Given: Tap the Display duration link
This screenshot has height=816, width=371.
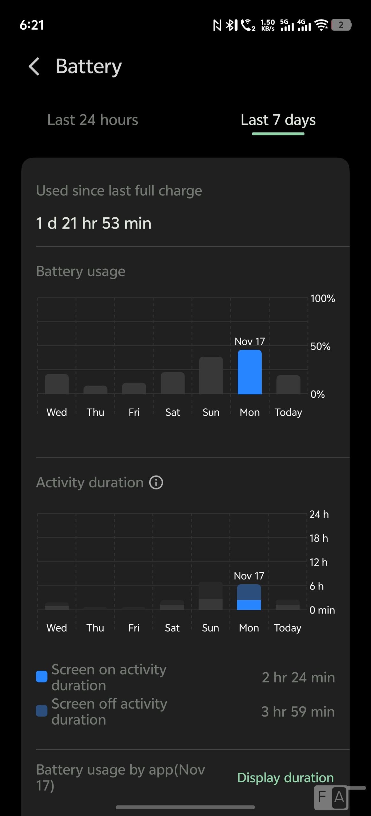Looking at the screenshot, I should pos(285,777).
